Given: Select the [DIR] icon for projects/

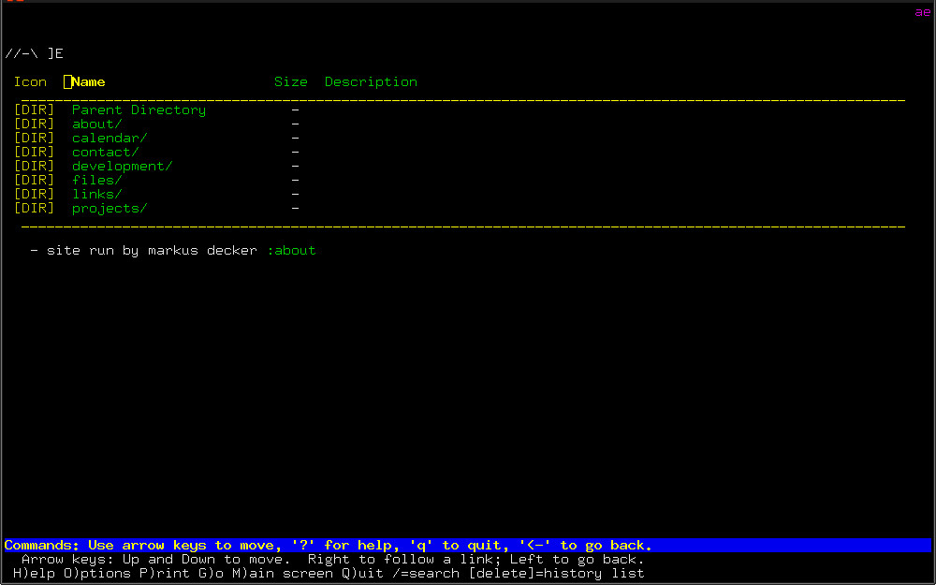Looking at the screenshot, I should click(34, 209).
